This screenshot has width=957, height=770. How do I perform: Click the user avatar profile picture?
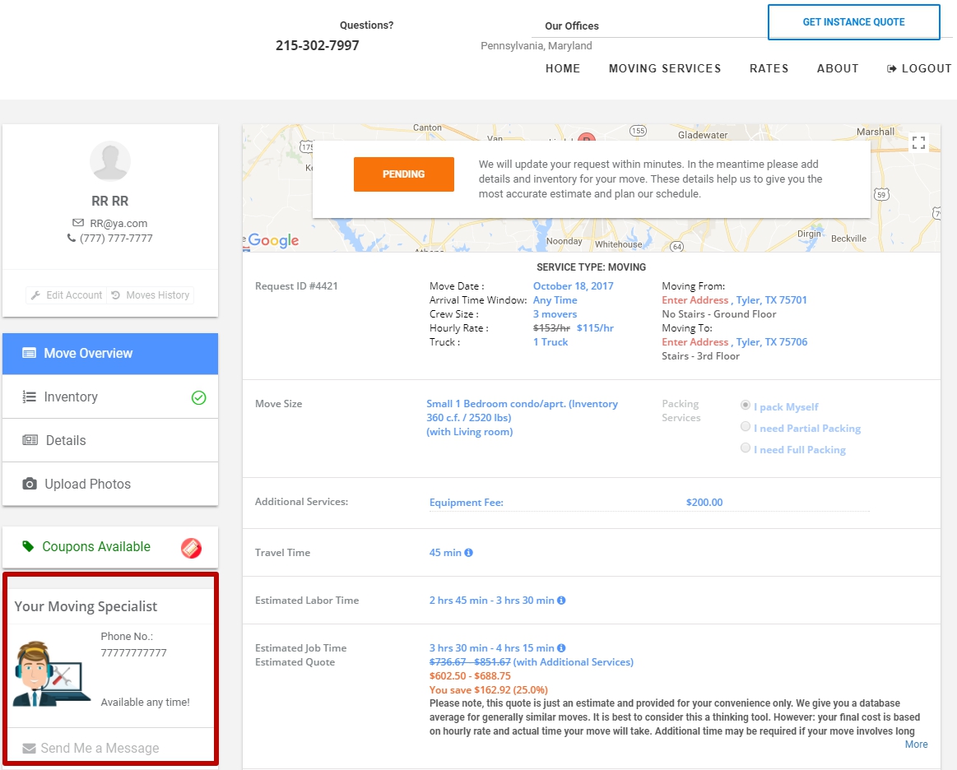(x=110, y=161)
